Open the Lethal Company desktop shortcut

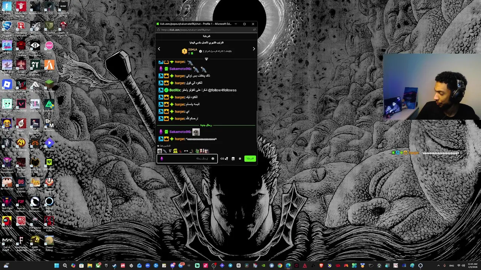pyautogui.click(x=21, y=48)
